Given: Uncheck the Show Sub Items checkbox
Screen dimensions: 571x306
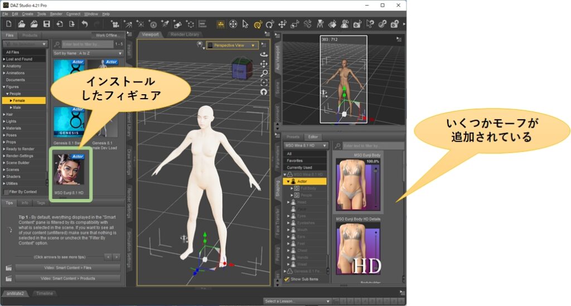Looking at the screenshot, I should tap(287, 279).
